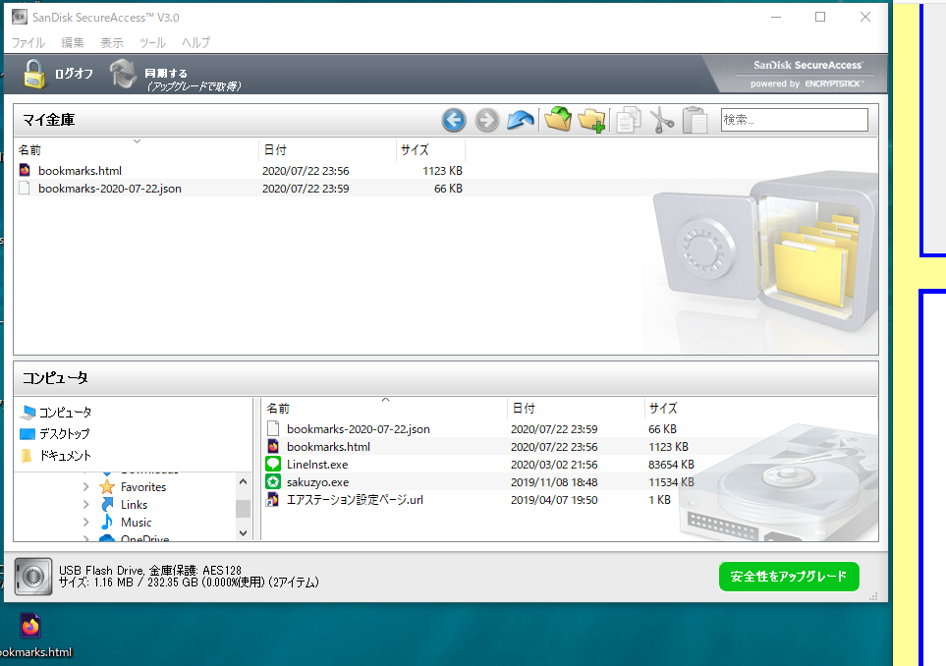Click the vault safe icon in the status bar

33,577
